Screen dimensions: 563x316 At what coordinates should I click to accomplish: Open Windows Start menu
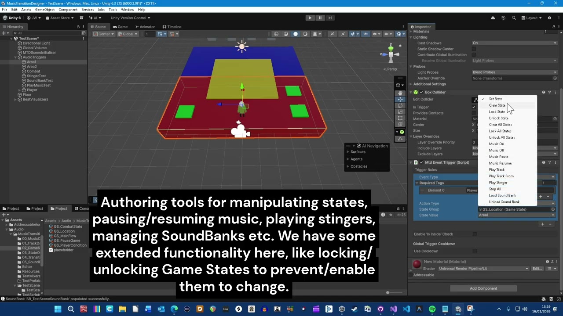(58, 309)
